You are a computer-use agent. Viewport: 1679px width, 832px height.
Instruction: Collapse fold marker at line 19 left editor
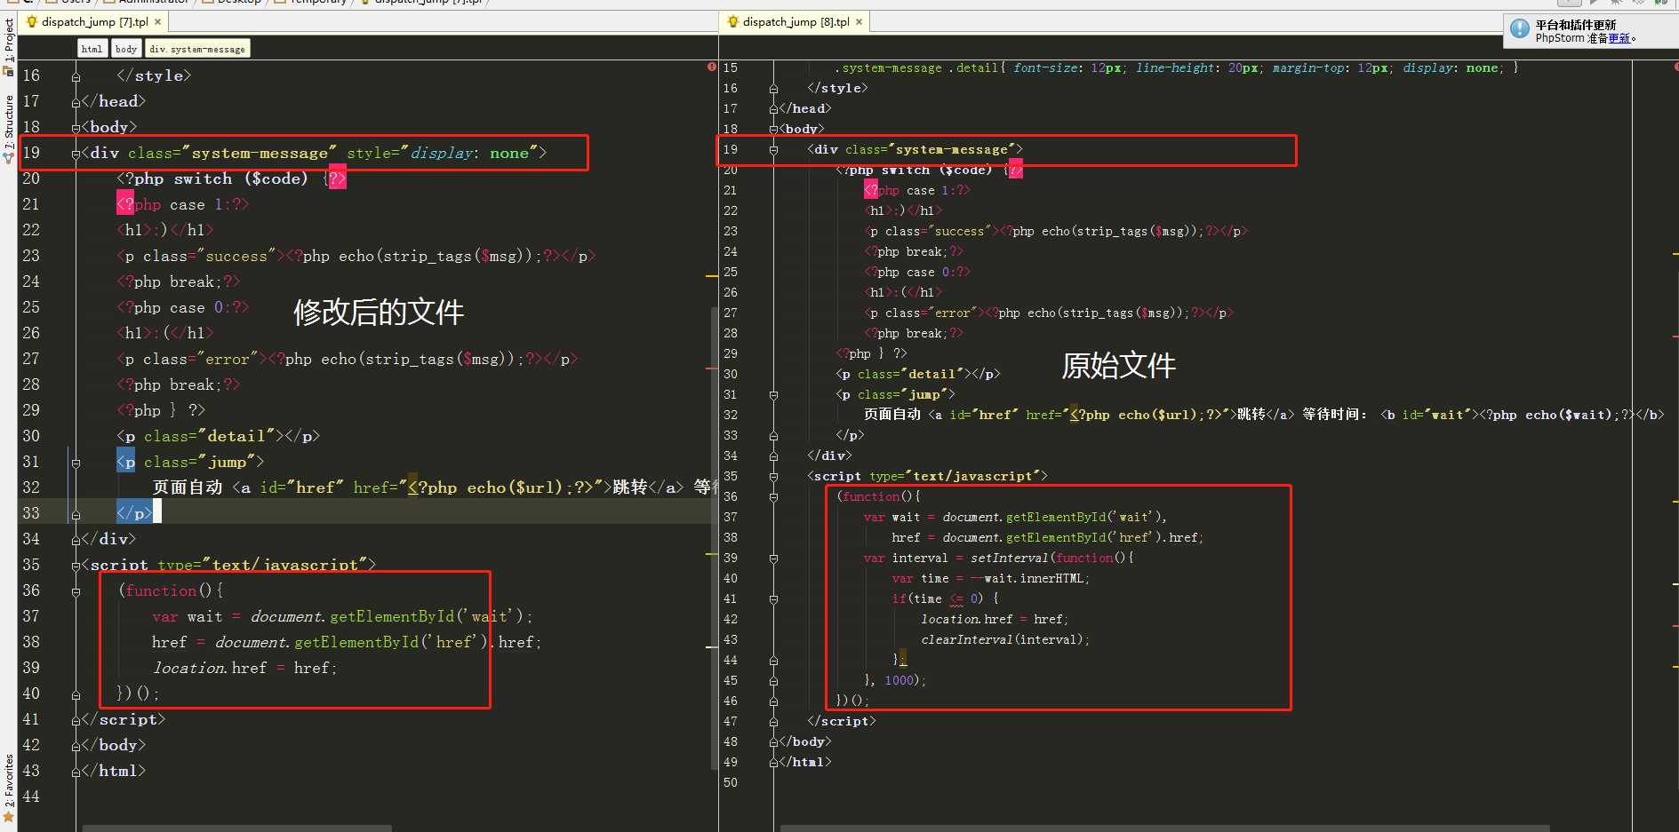click(x=76, y=154)
